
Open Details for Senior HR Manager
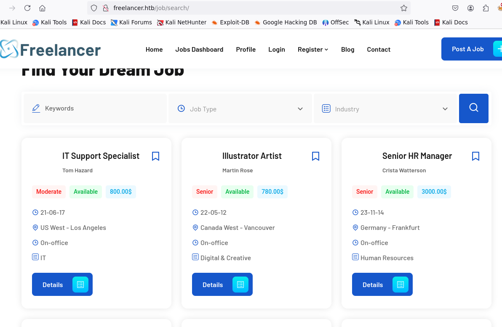click(x=382, y=284)
